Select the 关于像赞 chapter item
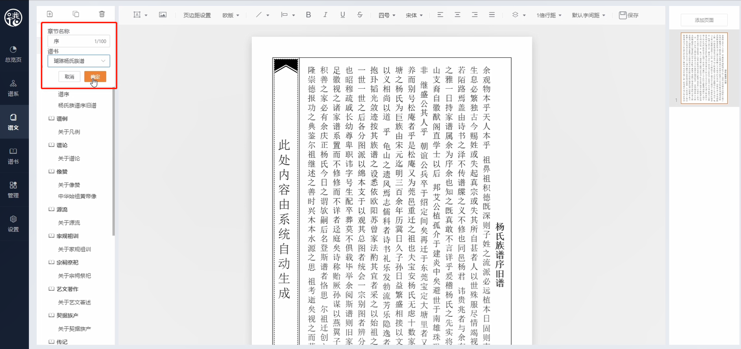This screenshot has width=741, height=349. coord(69,185)
